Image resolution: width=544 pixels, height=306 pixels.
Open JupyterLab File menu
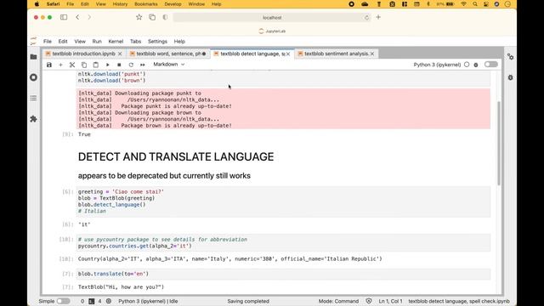(48, 42)
